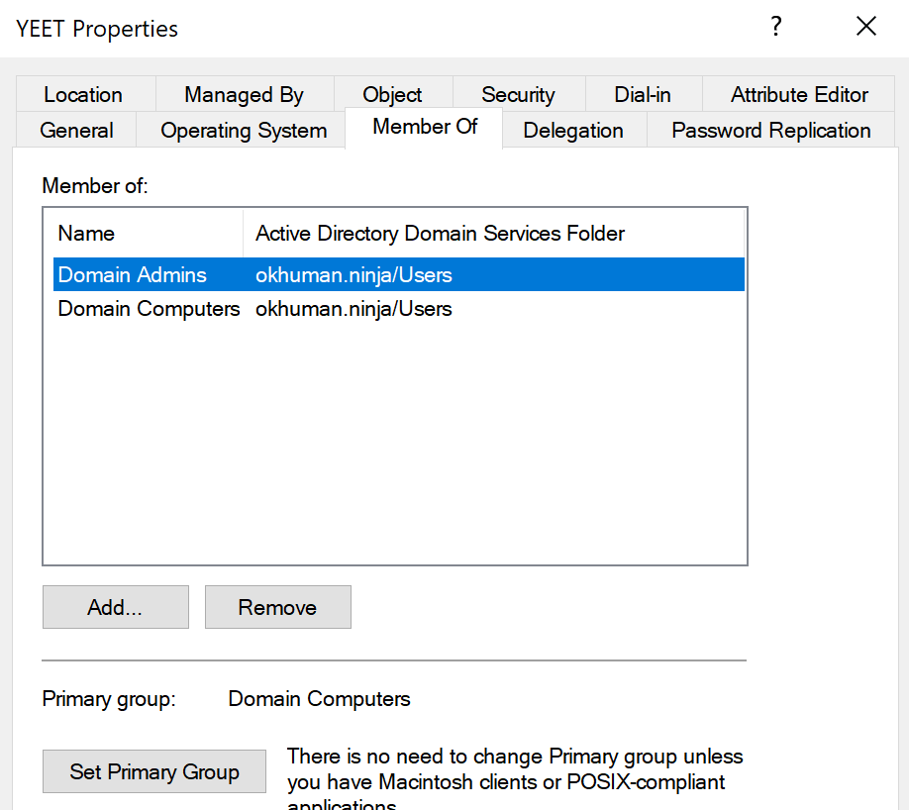Click the Add... button
This screenshot has height=810, width=909.
[115, 607]
